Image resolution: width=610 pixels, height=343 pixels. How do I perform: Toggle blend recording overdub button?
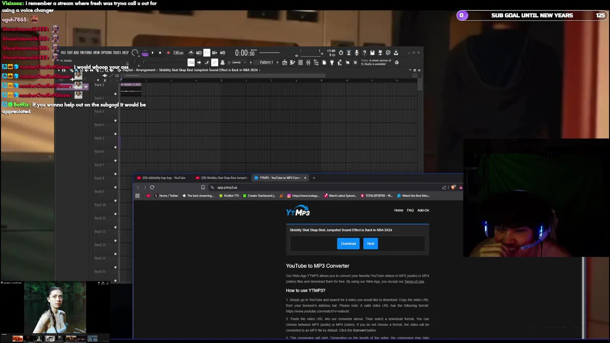coord(214,52)
